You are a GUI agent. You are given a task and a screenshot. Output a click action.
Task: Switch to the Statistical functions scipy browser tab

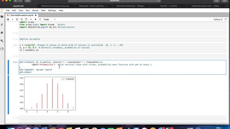pos(56,6)
